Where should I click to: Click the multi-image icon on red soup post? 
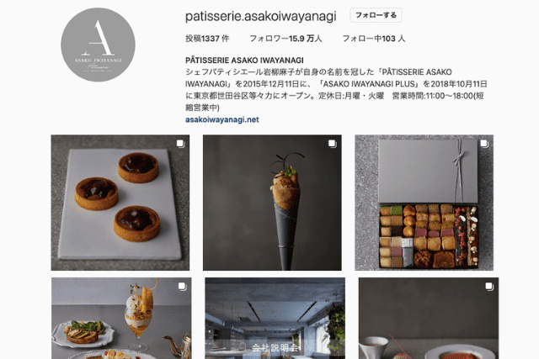coord(489,286)
